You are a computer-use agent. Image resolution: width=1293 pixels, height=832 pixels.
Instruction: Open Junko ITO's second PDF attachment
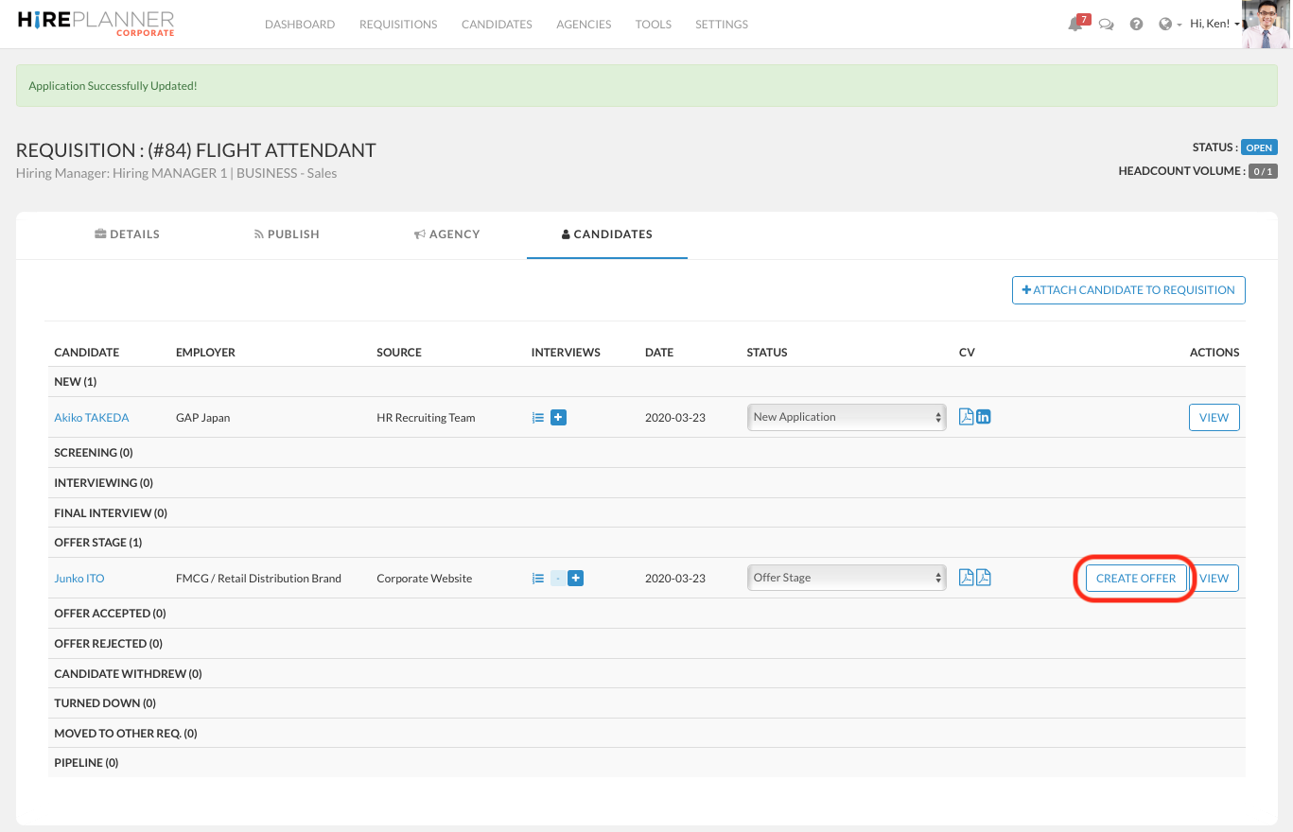[984, 578]
